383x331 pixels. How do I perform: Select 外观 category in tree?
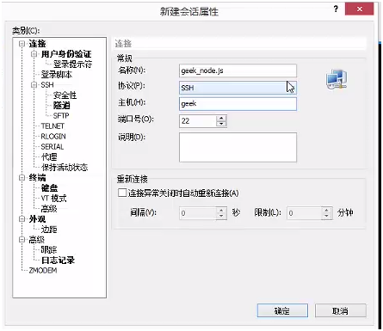37,219
